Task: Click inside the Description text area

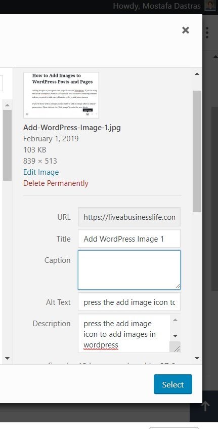Action: 124,333
